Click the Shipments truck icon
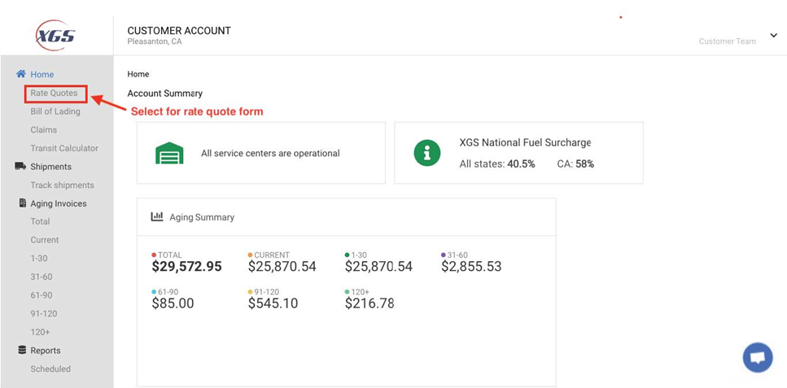Image resolution: width=787 pixels, height=388 pixels. [x=20, y=166]
